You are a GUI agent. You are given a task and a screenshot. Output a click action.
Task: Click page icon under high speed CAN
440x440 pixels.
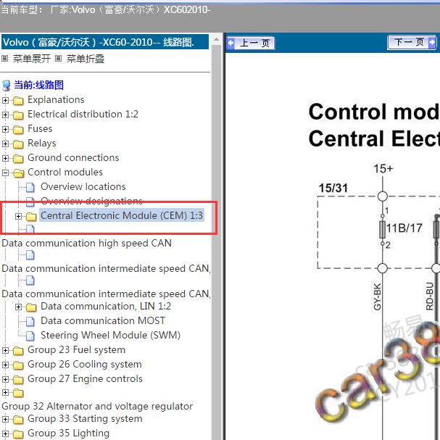coord(30,255)
